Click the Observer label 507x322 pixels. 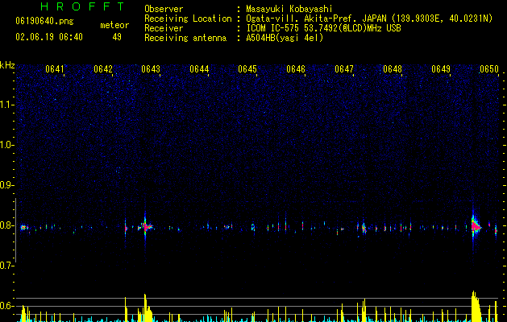[164, 9]
